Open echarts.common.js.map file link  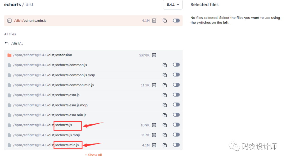coord(54,75)
